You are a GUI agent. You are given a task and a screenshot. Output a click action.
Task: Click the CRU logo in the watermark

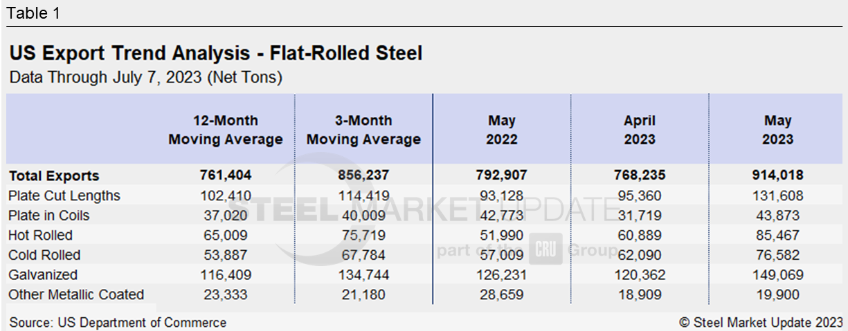tap(548, 249)
